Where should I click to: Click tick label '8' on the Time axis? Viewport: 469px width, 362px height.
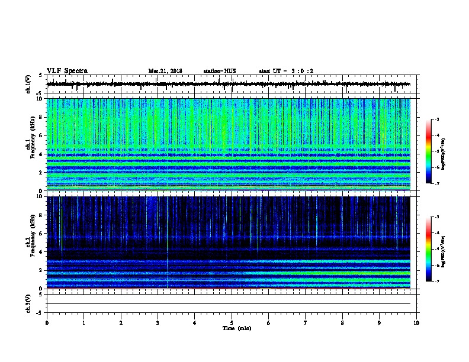pos(342,323)
